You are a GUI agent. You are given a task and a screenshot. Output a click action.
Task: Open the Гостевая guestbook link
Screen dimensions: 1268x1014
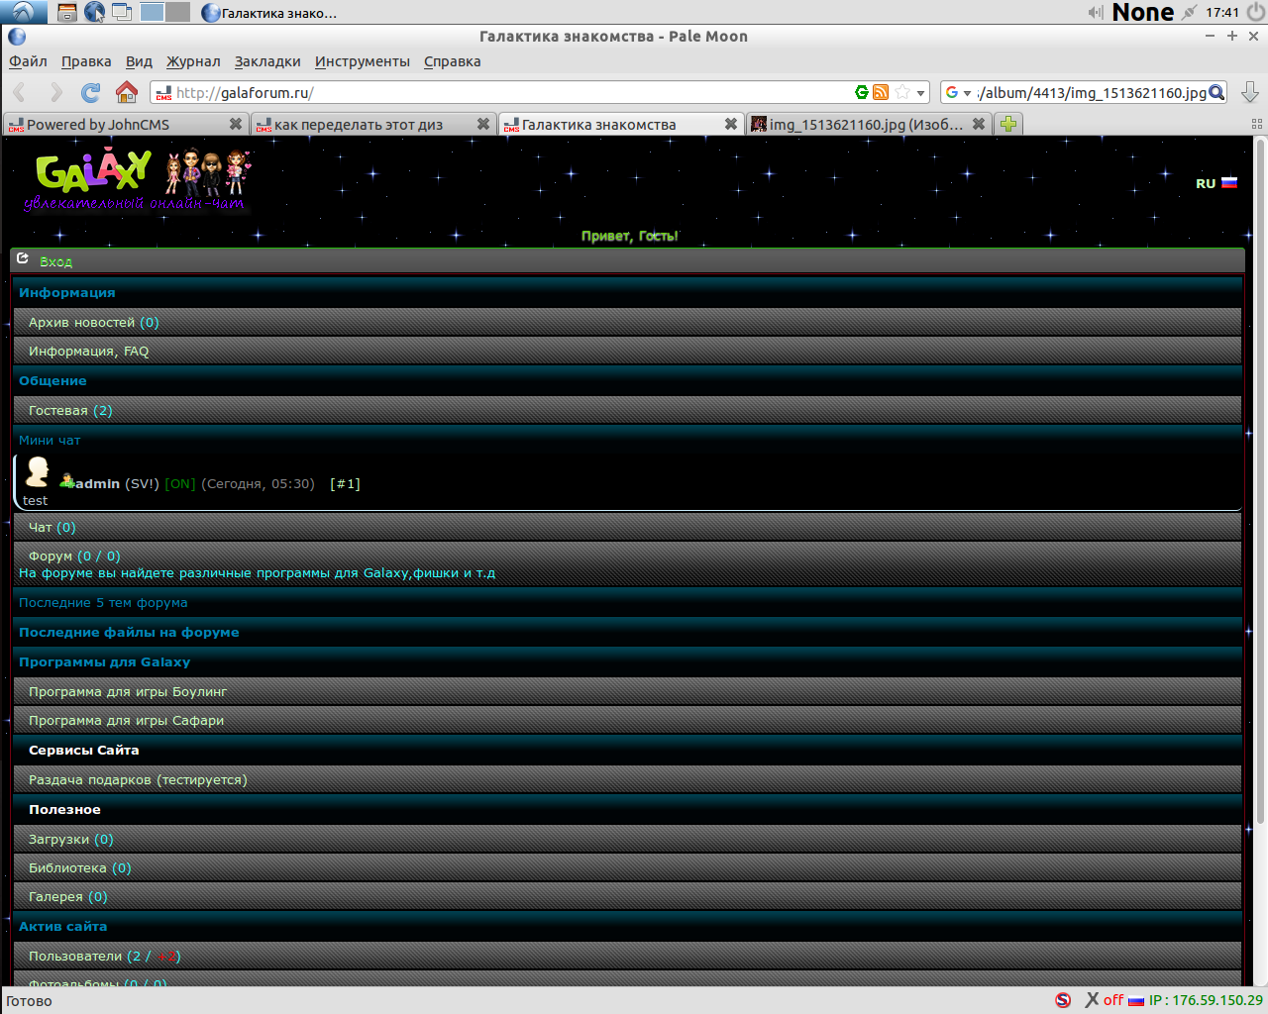pyautogui.click(x=57, y=410)
